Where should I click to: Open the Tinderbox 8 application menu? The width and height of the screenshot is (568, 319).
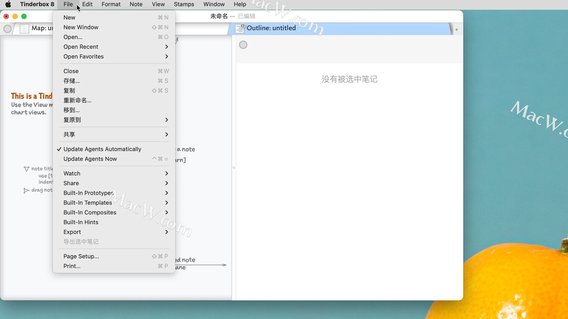click(x=37, y=4)
